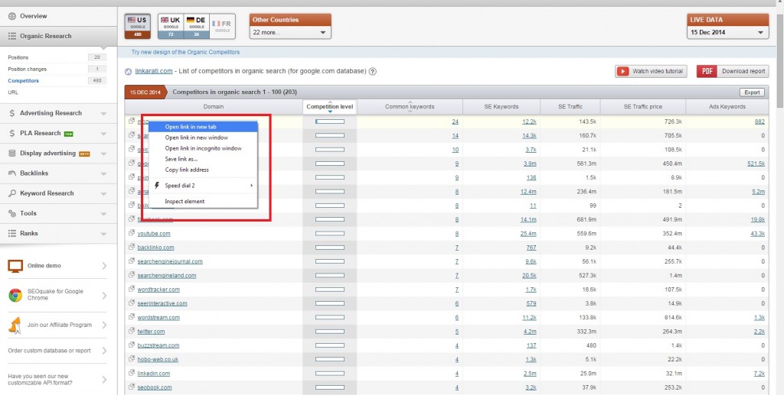Click the Affiliate Program icon
Viewport: 784px width, 395px height.
tap(15, 325)
